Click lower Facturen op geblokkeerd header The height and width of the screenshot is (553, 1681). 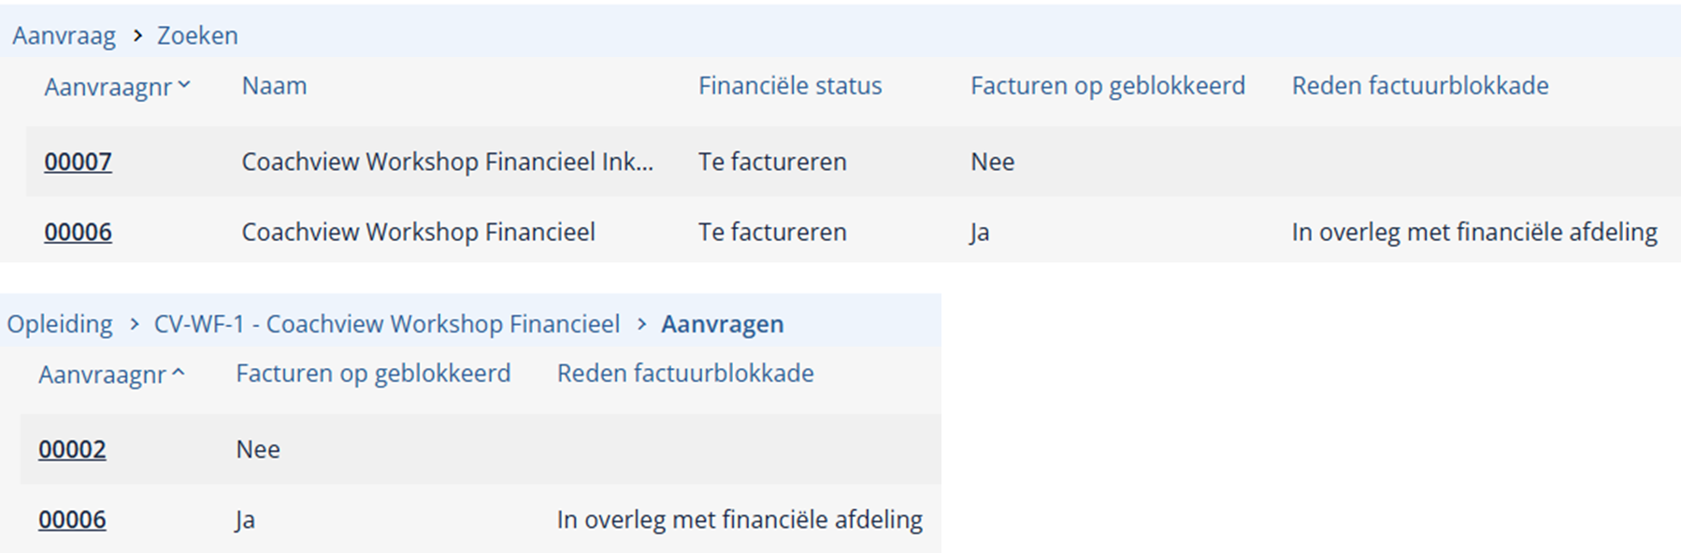tap(373, 374)
